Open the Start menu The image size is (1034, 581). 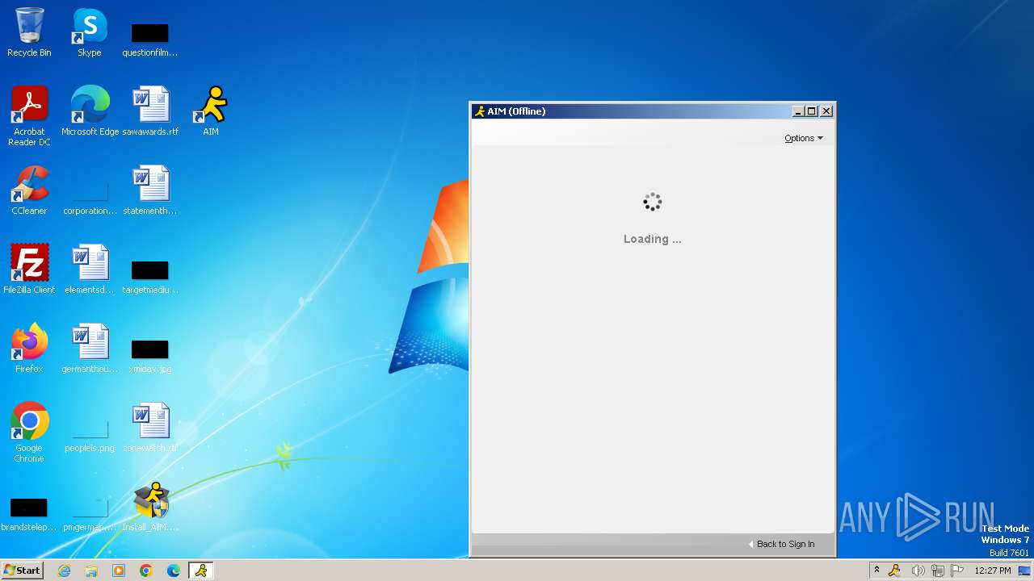point(22,571)
